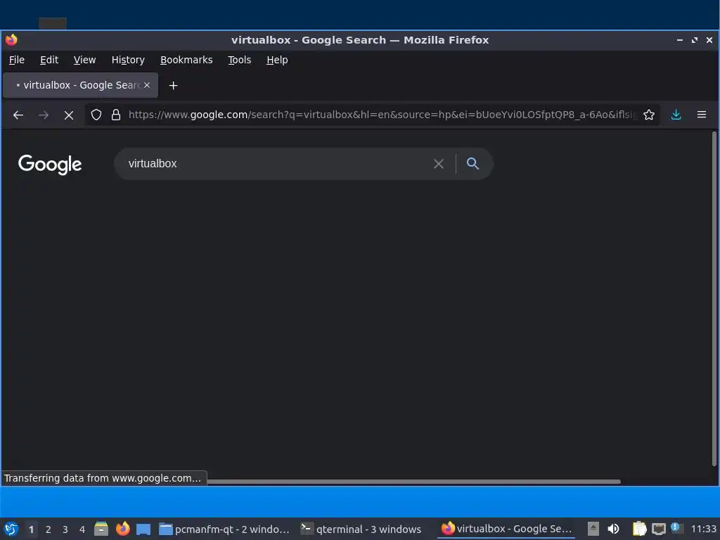Close the Firefox window

point(709,40)
